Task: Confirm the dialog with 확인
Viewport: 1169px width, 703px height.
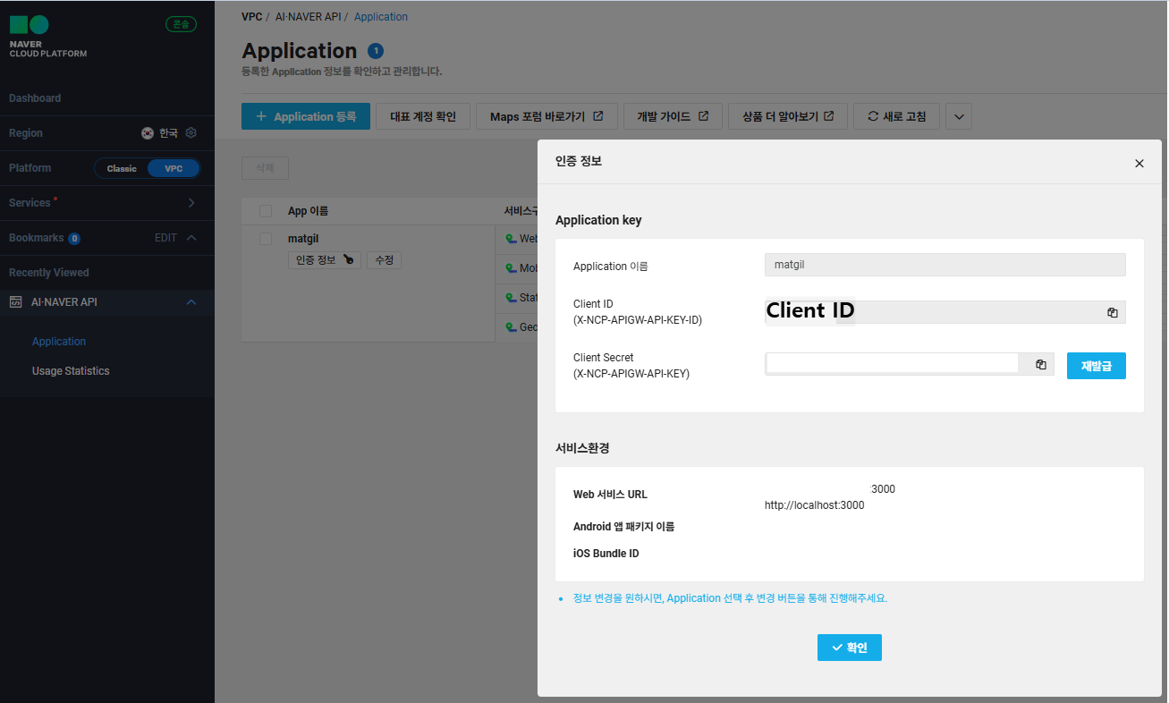Action: pos(850,648)
